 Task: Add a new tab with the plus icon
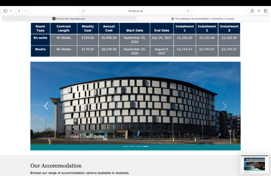click(x=259, y=11)
